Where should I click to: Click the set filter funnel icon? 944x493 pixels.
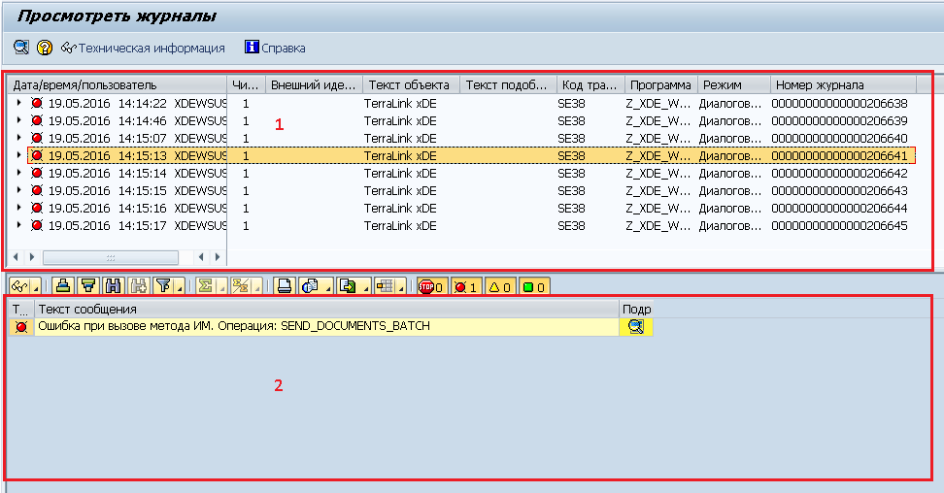[164, 286]
